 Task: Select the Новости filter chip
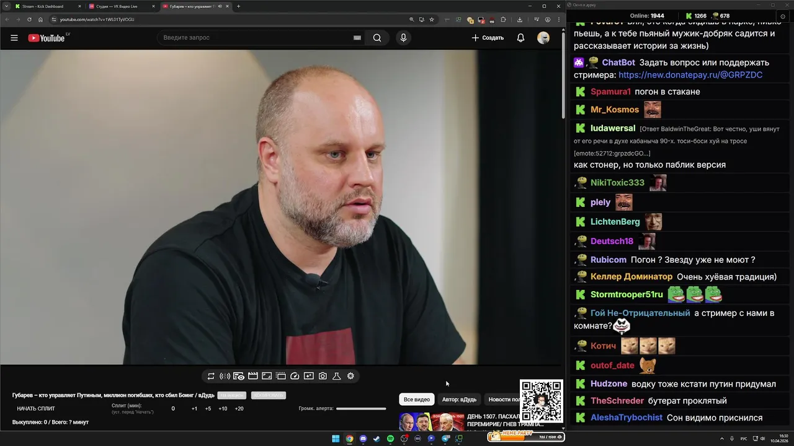point(501,400)
